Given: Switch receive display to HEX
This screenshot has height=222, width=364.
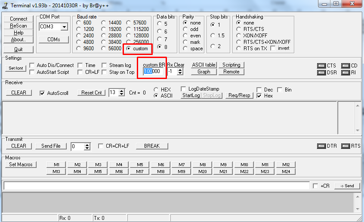Looking at the screenshot, I should coord(156,89).
